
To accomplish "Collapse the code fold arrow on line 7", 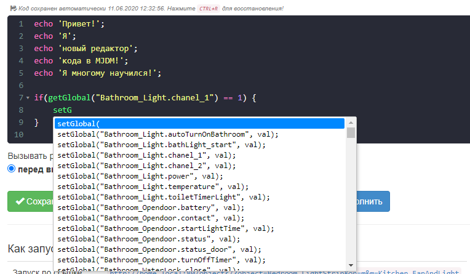I will [x=28, y=98].
